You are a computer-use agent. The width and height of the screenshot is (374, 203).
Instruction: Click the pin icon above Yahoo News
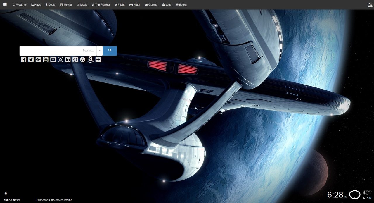point(5,193)
